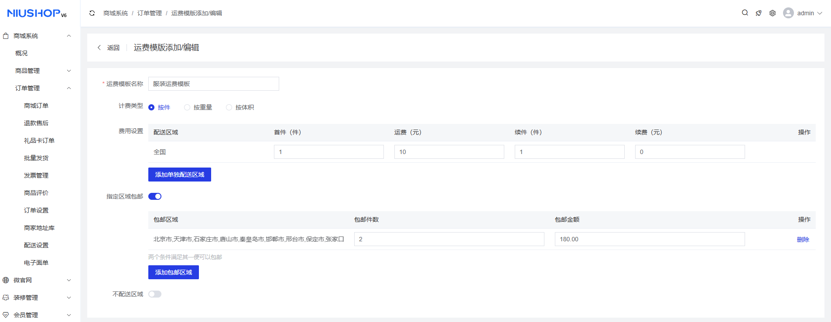Select the 按重量 billing type radio
831x322 pixels.
[187, 107]
